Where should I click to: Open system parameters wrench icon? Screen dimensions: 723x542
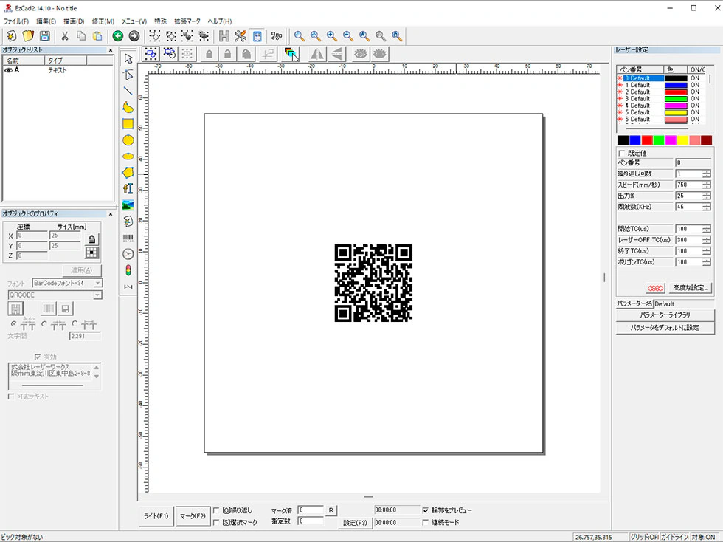pos(241,36)
